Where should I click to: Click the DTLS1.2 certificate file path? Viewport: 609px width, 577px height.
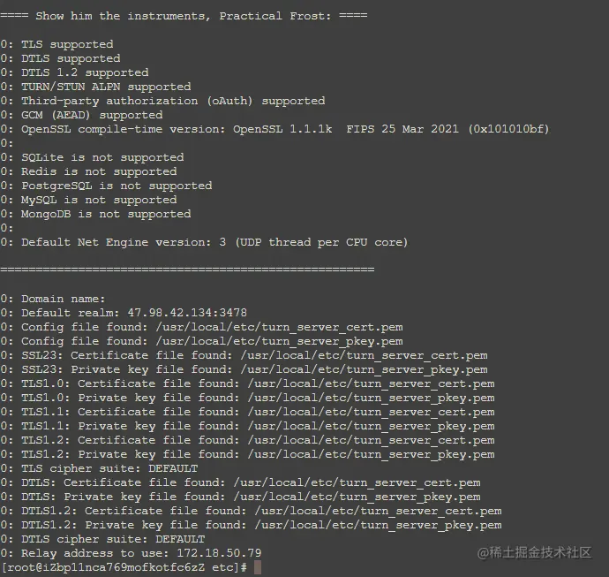point(378,511)
